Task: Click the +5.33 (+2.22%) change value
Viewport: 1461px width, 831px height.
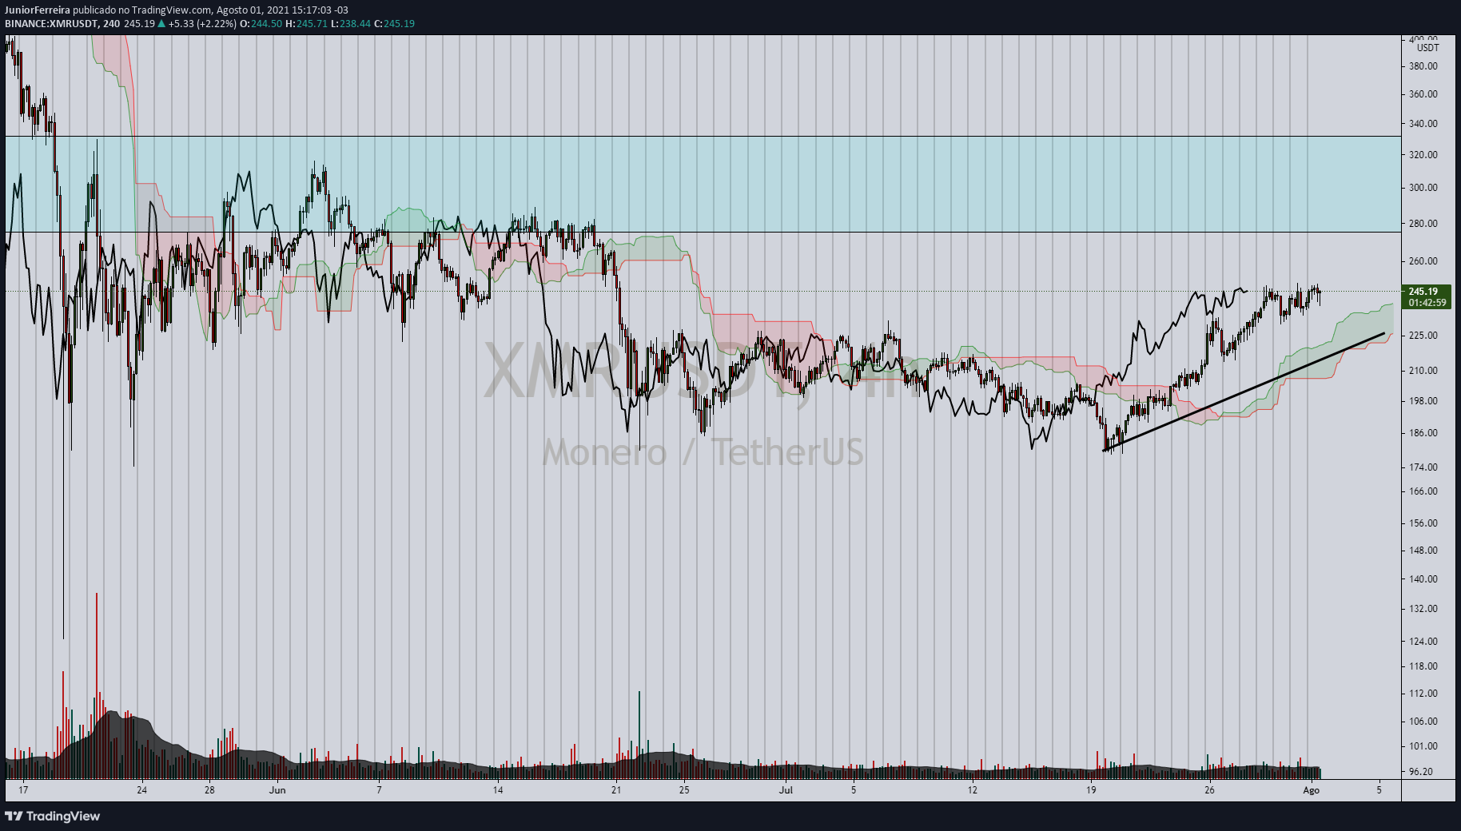Action: click(203, 24)
